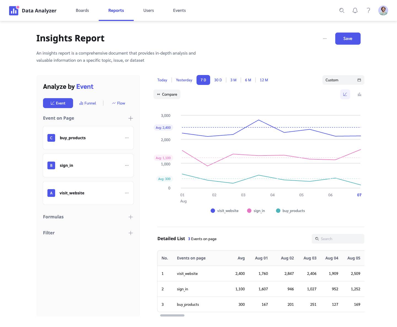Open more options next to Save

click(325, 39)
